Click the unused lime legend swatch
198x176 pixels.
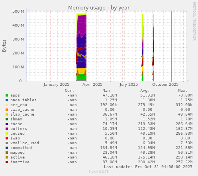tap(7, 133)
